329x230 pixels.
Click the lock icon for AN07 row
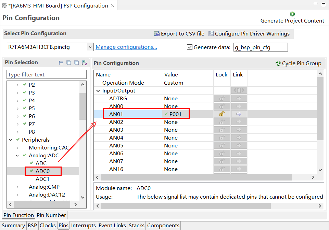tap(222, 161)
